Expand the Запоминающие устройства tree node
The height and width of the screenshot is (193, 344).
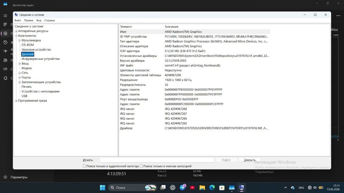coord(20,82)
